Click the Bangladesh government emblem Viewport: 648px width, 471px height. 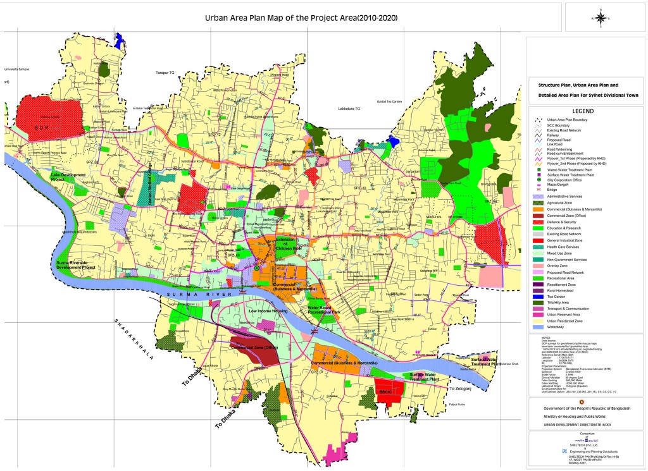tap(583, 401)
